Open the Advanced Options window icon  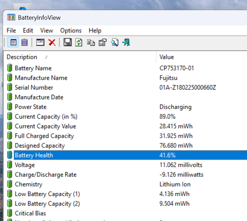point(40,42)
